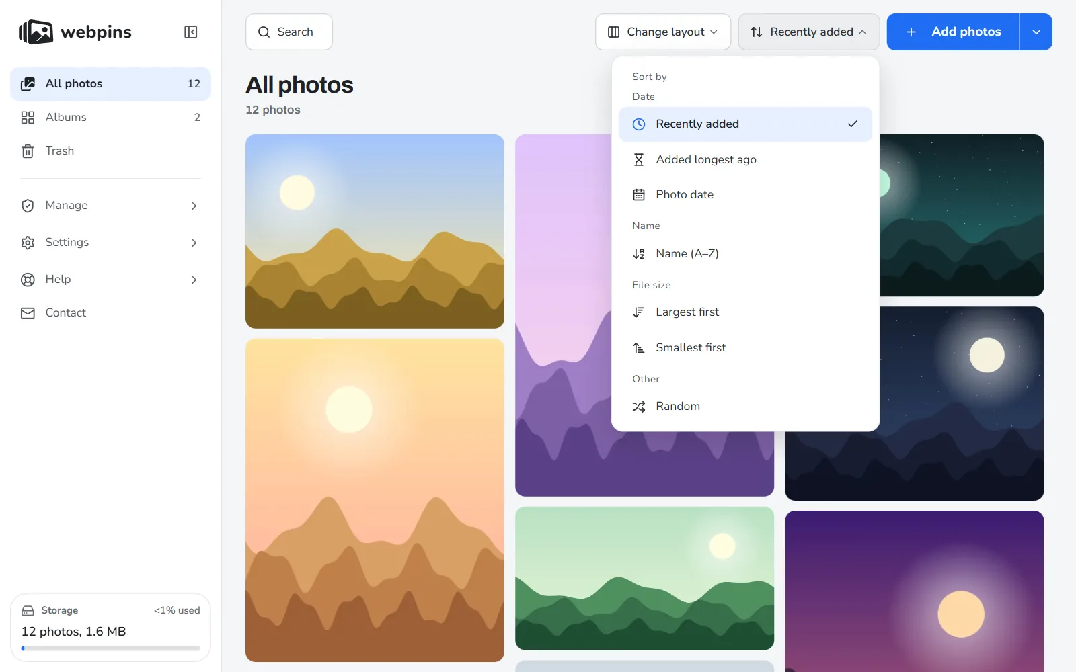Click the Albums grid icon
Screen dimensions: 1076x672
[x=28, y=118]
